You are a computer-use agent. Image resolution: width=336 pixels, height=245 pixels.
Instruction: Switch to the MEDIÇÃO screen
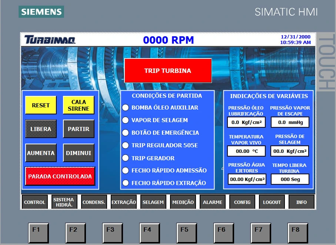(183, 202)
